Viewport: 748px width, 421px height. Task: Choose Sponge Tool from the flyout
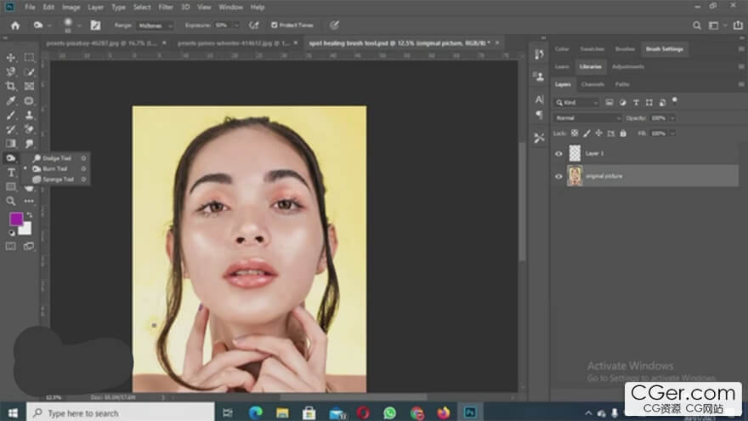(x=58, y=179)
